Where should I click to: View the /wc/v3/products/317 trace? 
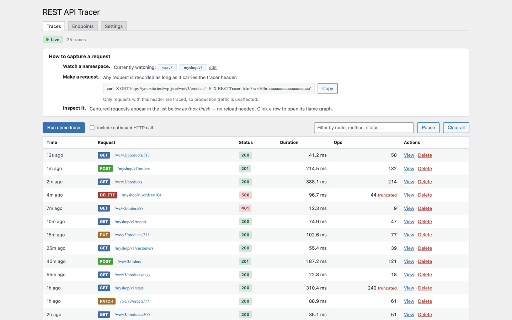[x=409, y=155]
